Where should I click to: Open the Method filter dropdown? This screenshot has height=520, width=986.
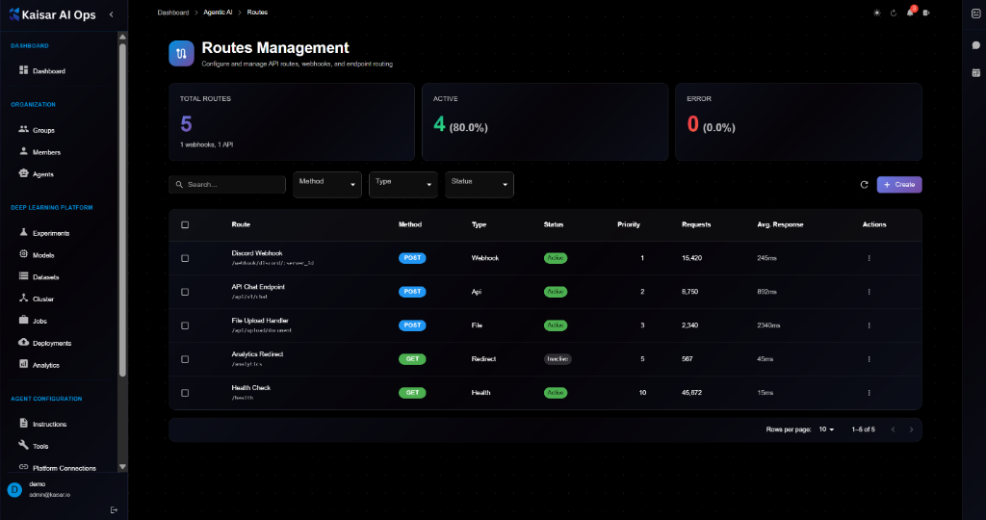(327, 185)
